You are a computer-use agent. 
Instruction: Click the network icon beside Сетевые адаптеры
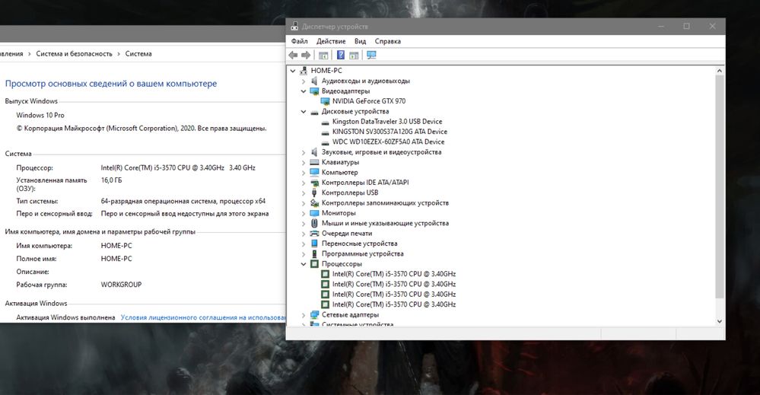314,314
